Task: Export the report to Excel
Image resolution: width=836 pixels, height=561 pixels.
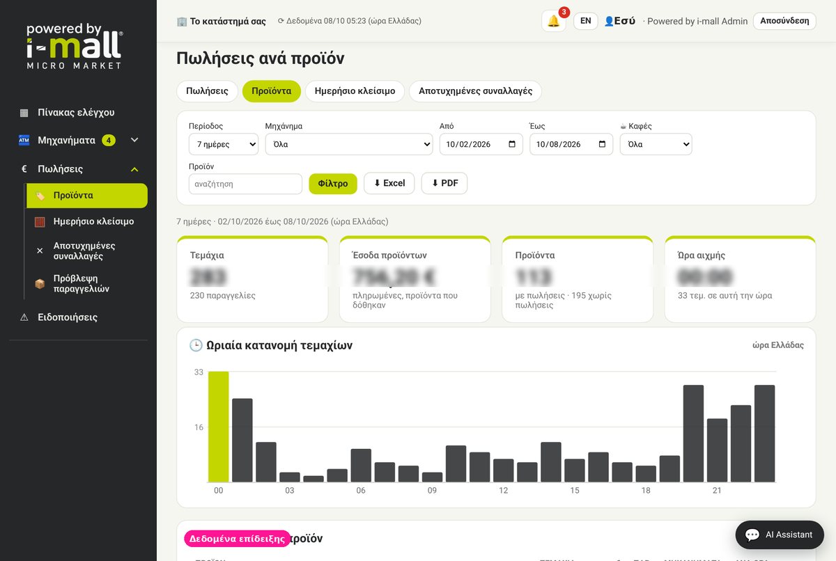Action: tap(389, 183)
